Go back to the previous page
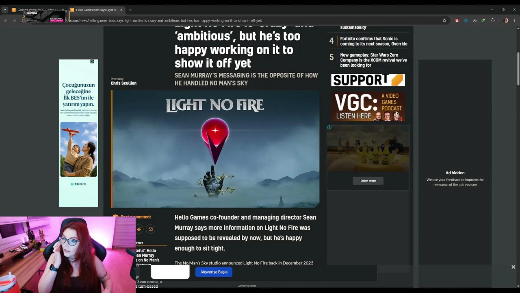 point(6,20)
